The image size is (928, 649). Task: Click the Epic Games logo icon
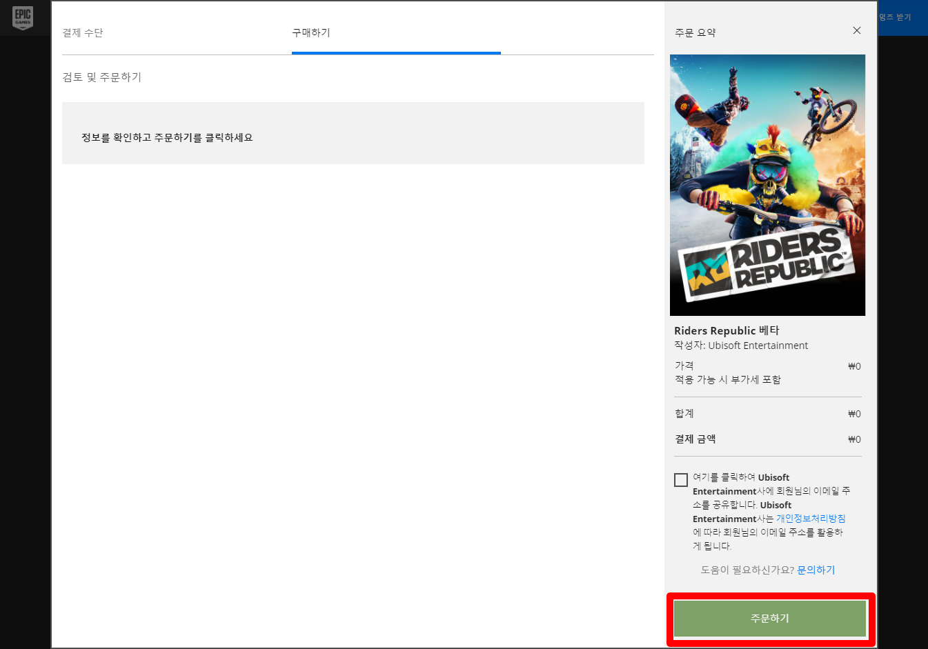pyautogui.click(x=23, y=18)
